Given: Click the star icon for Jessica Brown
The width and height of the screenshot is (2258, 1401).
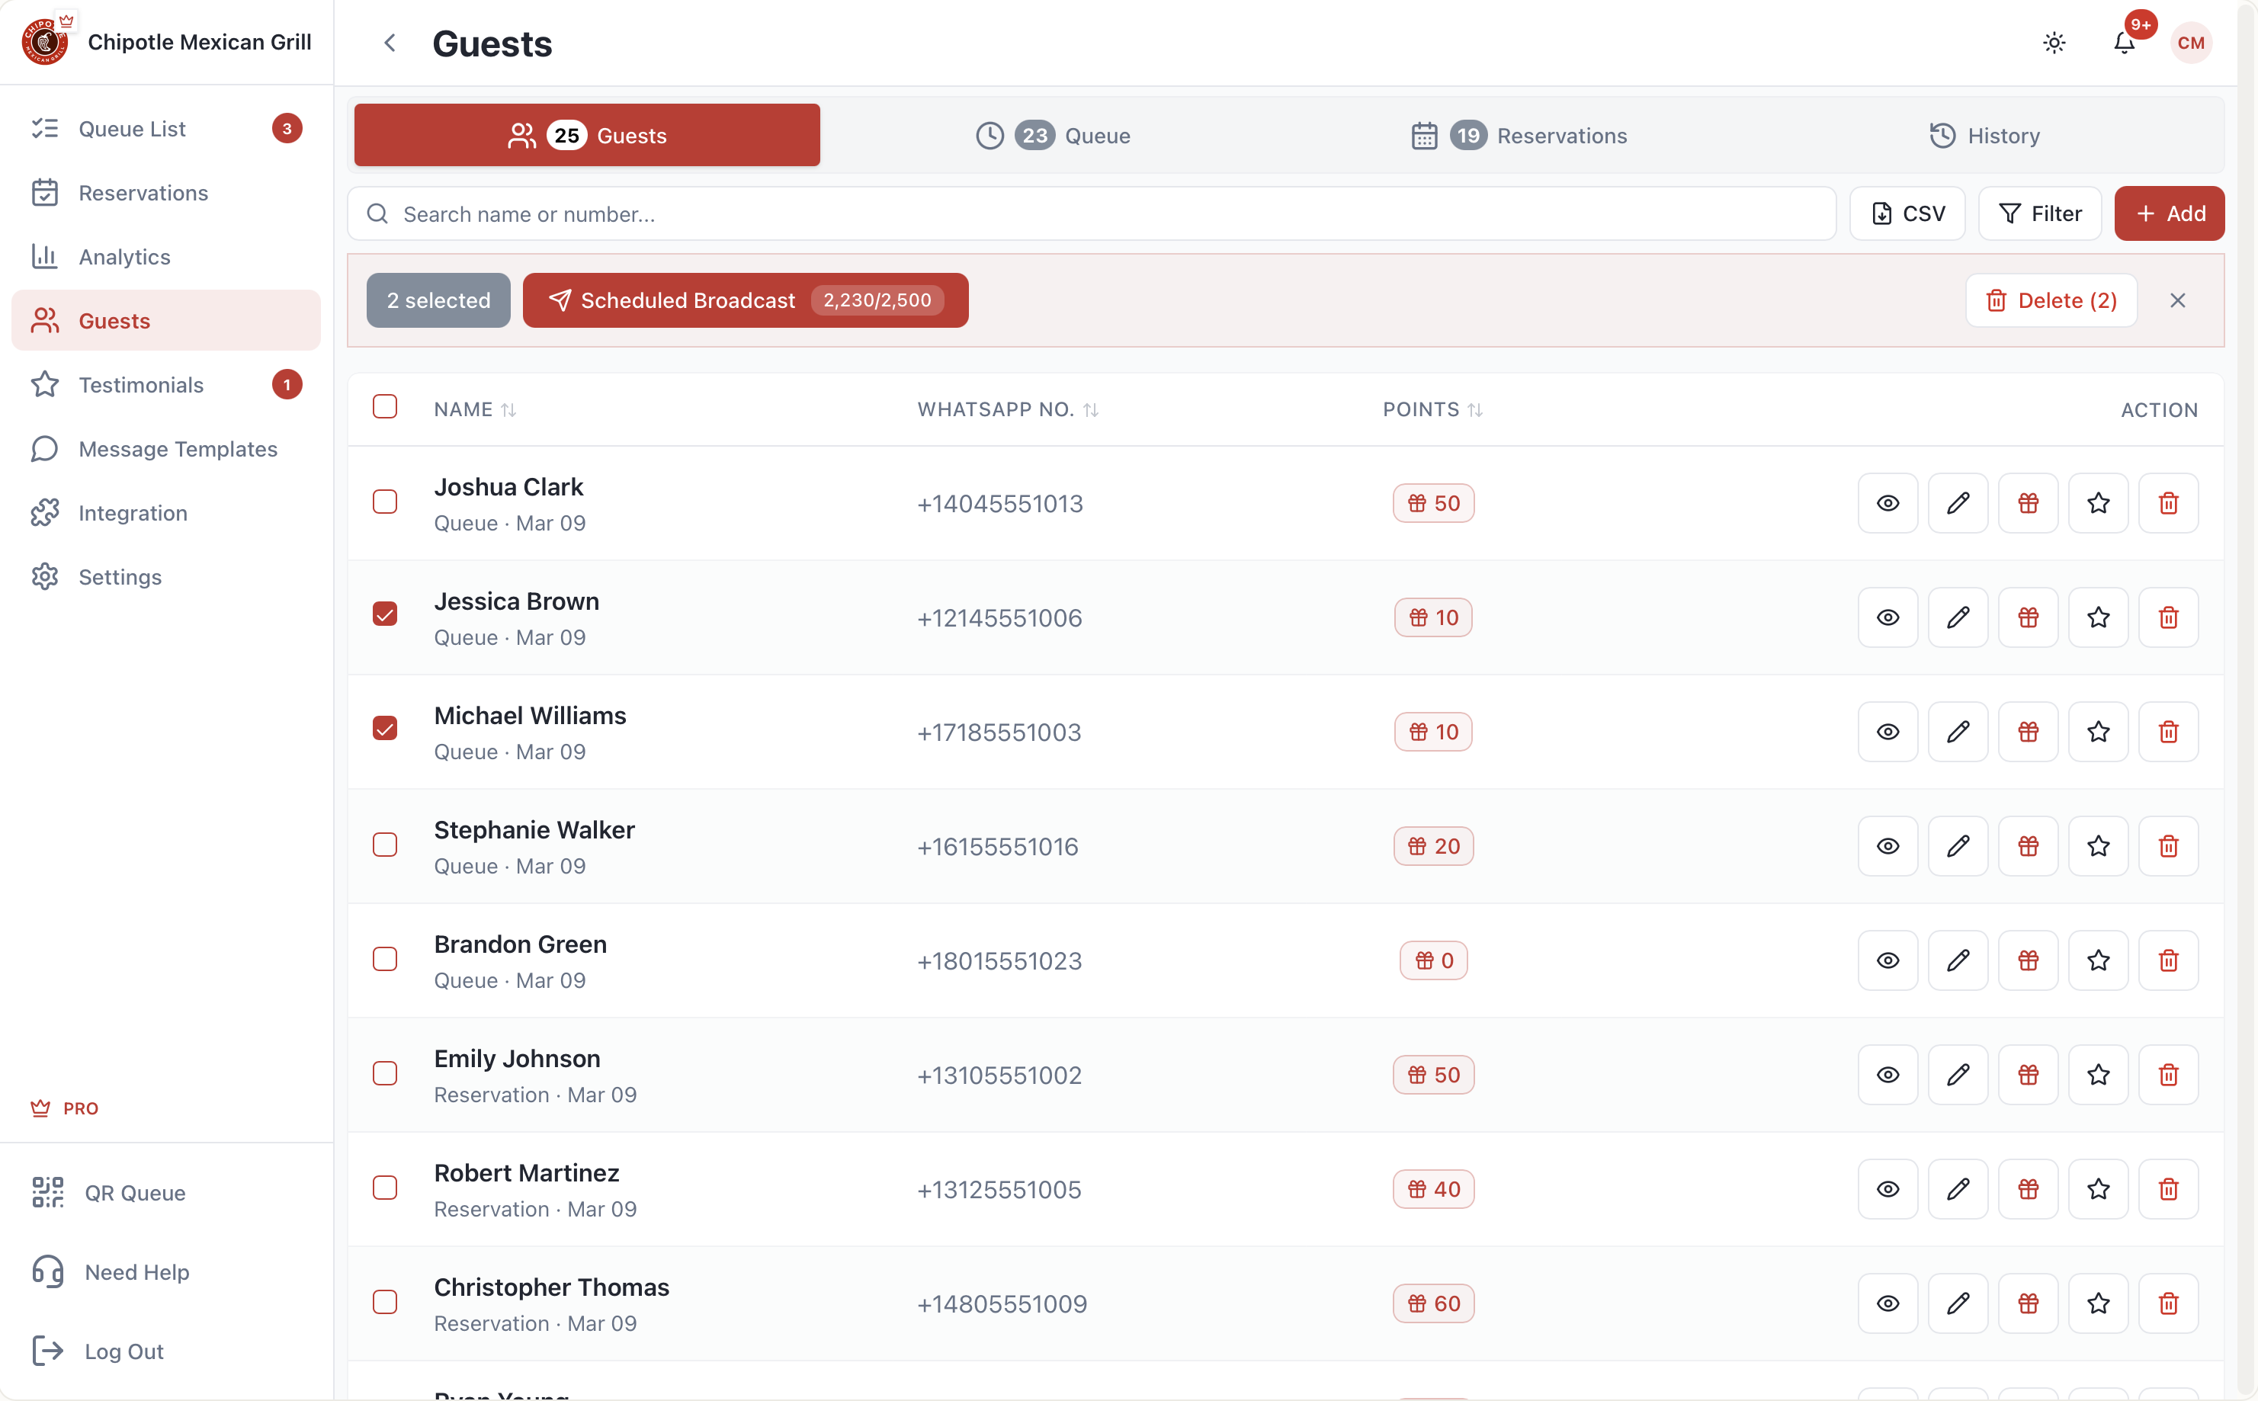Looking at the screenshot, I should [2098, 617].
